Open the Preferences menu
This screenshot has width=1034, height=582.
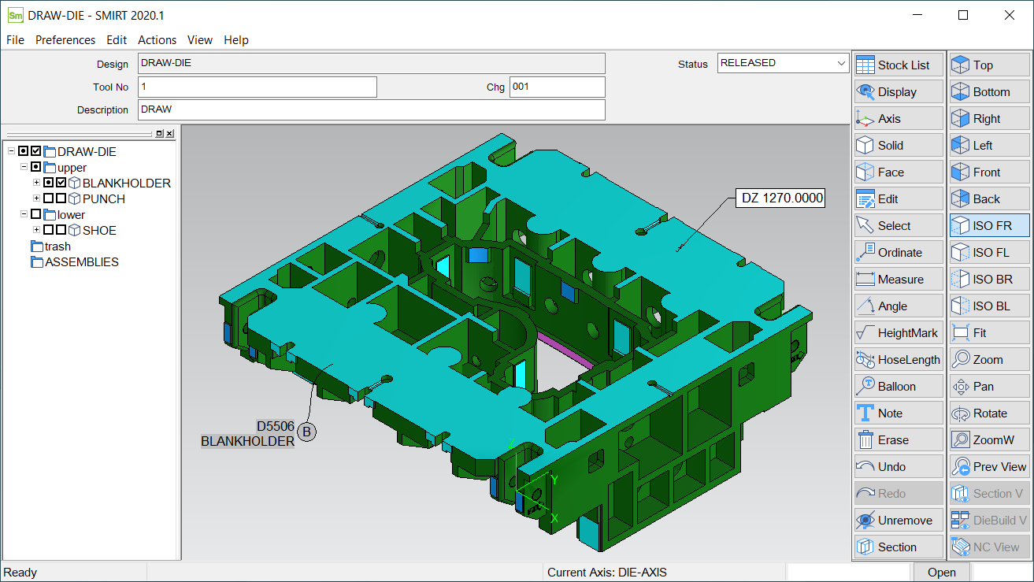pyautogui.click(x=65, y=40)
